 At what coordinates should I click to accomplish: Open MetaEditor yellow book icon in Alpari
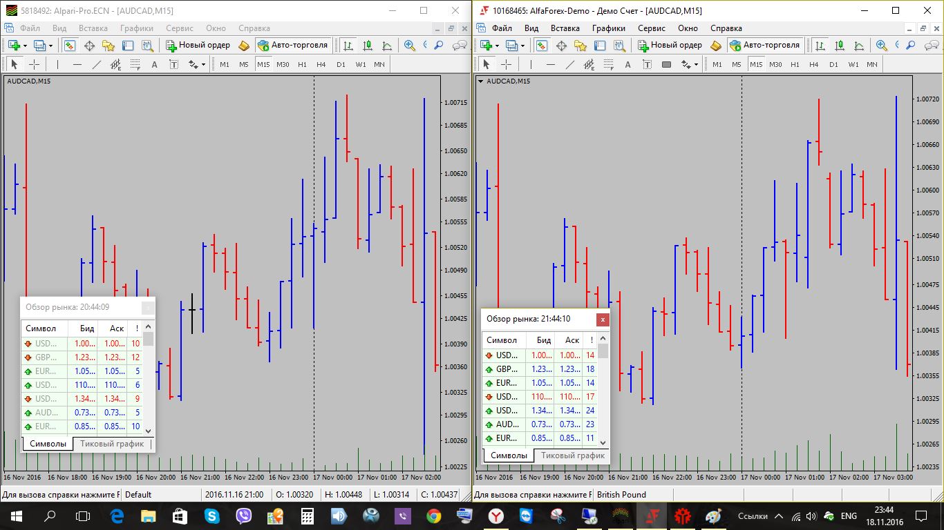pyautogui.click(x=243, y=46)
